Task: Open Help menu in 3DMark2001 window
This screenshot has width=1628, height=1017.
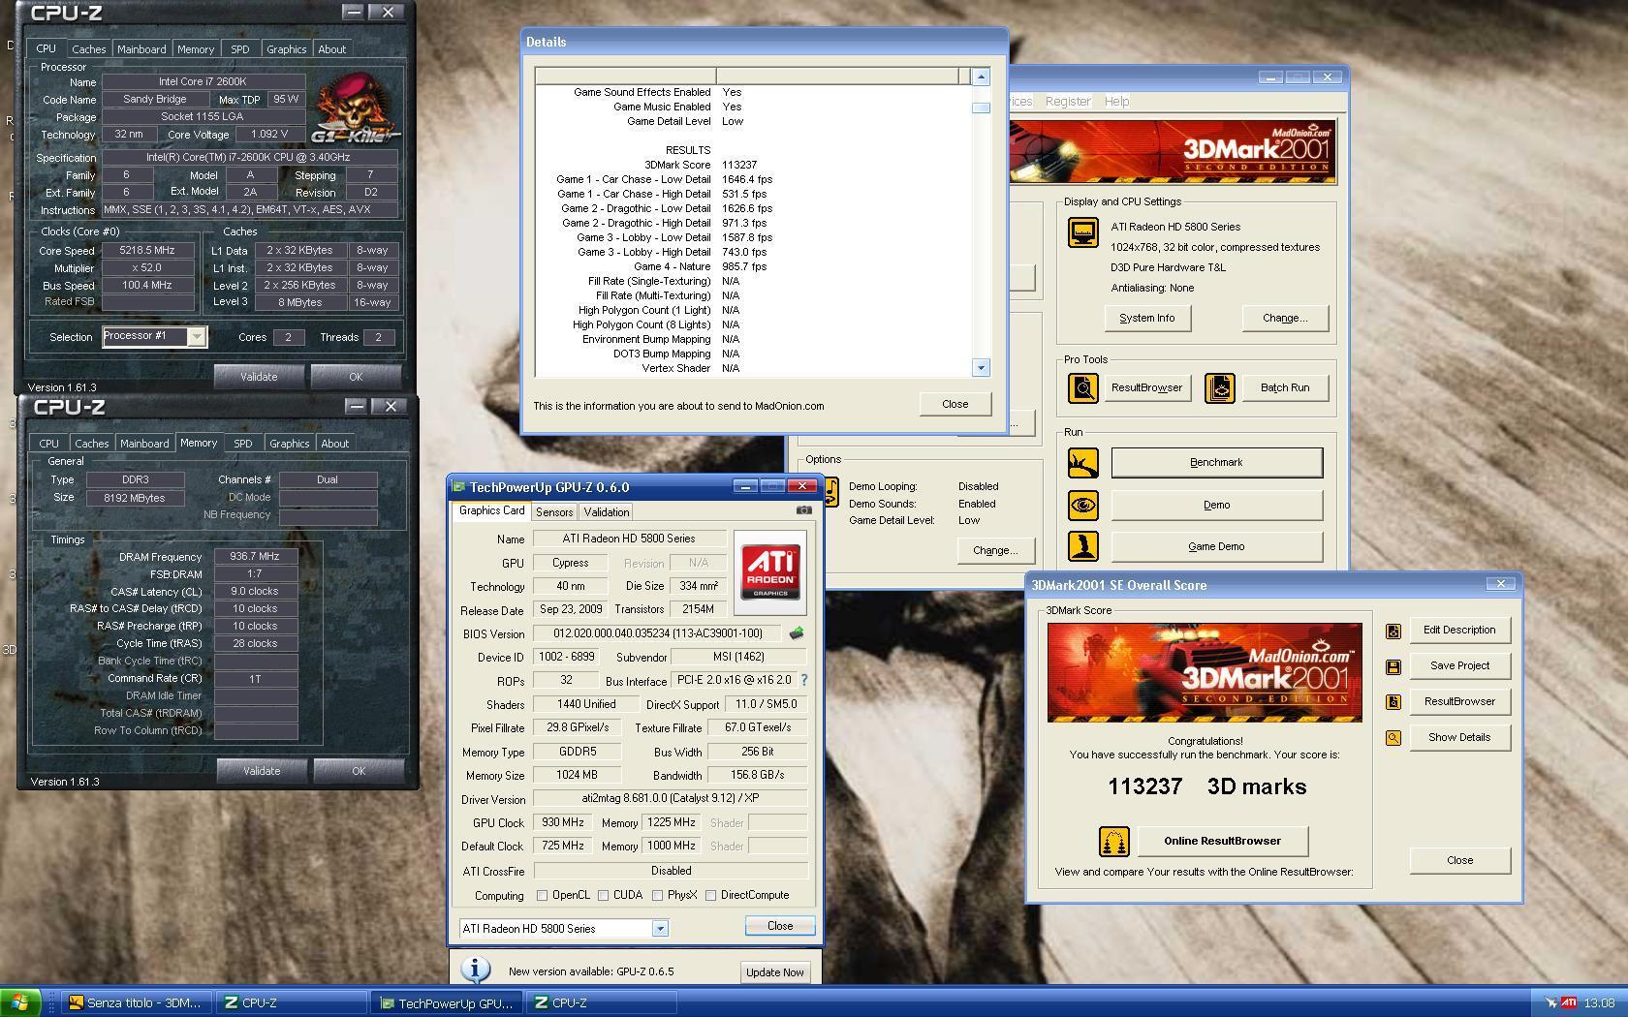Action: click(1116, 101)
